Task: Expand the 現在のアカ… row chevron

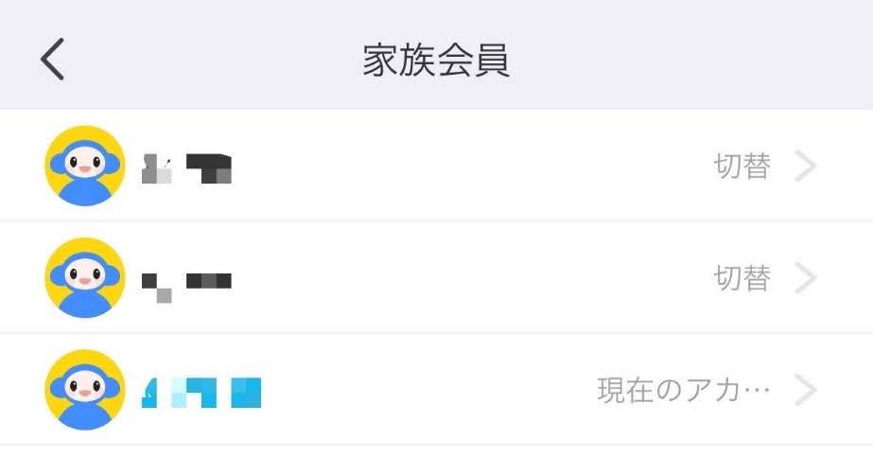Action: tap(805, 390)
